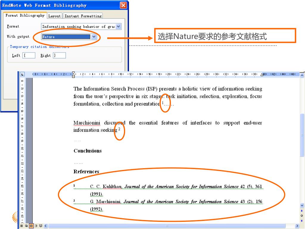
Task: Click the Temporary citation delimiters label
Action: pos(40,47)
